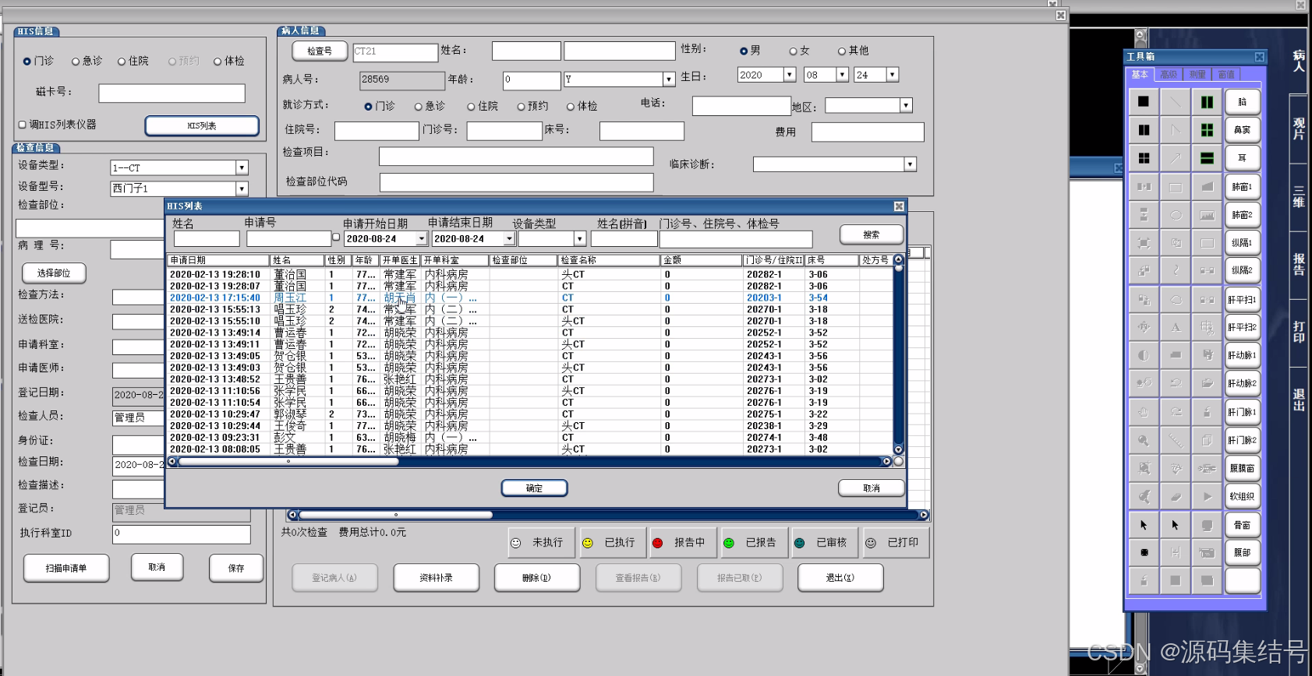
Task: Click the open folder icon in toolbox
Action: [1207, 383]
